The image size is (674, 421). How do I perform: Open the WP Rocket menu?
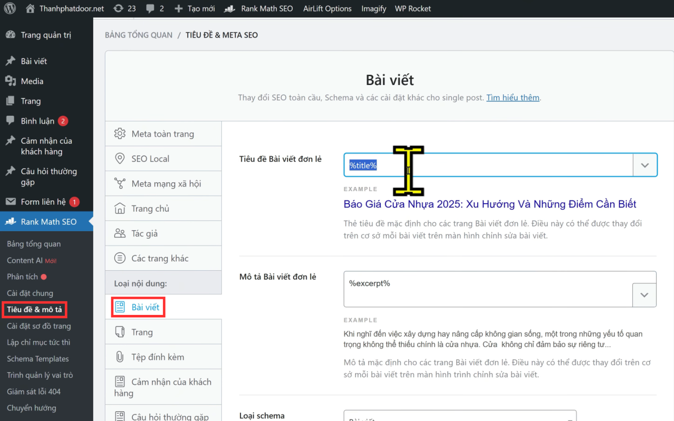[413, 8]
